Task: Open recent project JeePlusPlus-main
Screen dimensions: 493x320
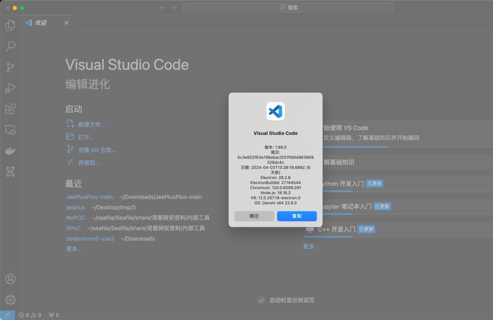Action: coord(89,197)
